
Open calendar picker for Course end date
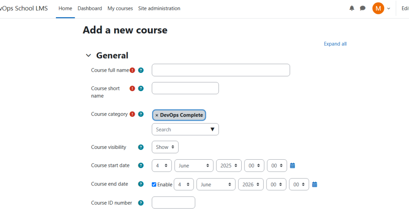[315, 184]
